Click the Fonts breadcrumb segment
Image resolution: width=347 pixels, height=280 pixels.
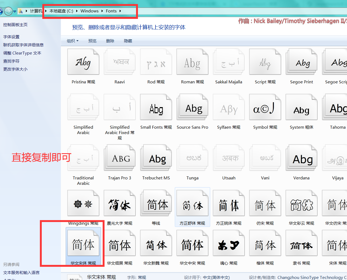point(111,11)
